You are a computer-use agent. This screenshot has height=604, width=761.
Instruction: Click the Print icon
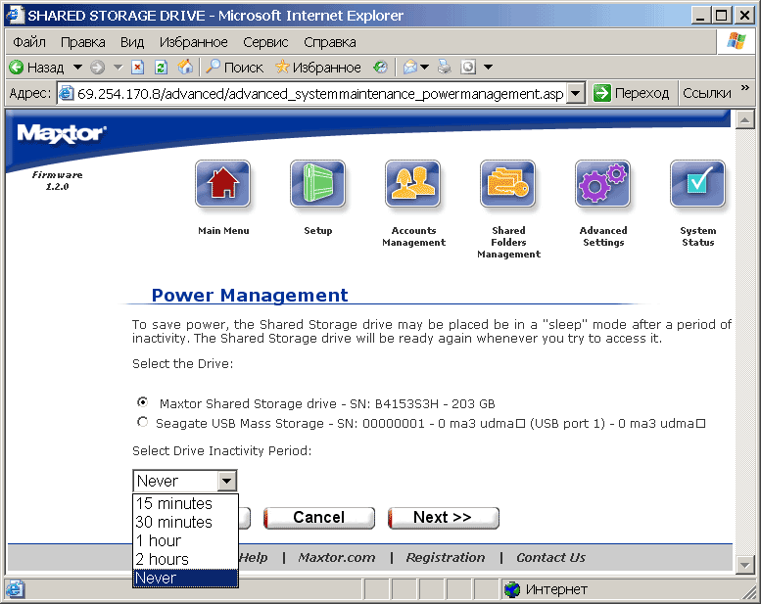click(x=444, y=67)
